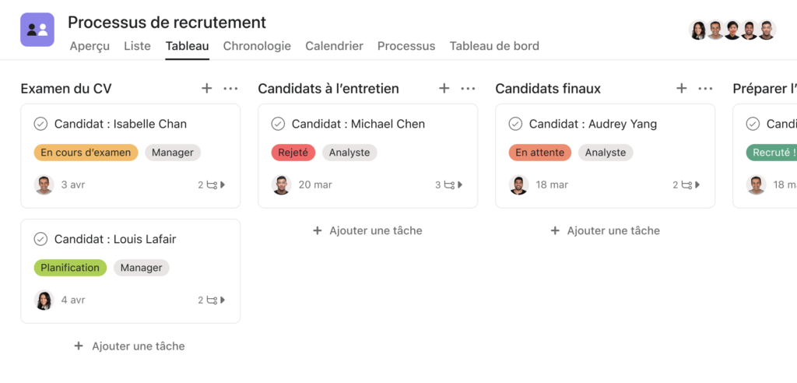797x383 pixels.
Task: Open the Tableau de bord tab
Action: [x=494, y=46]
